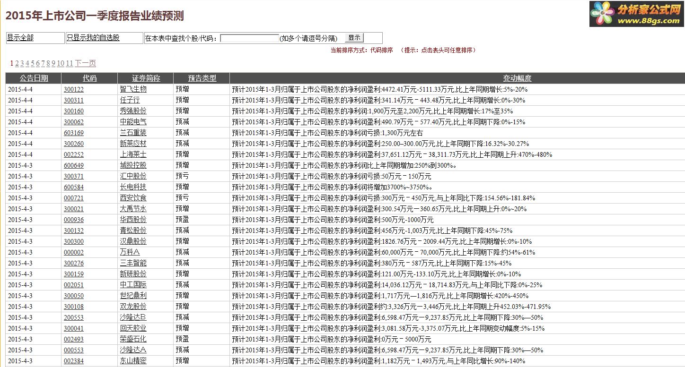Go to page 3

click(x=22, y=63)
